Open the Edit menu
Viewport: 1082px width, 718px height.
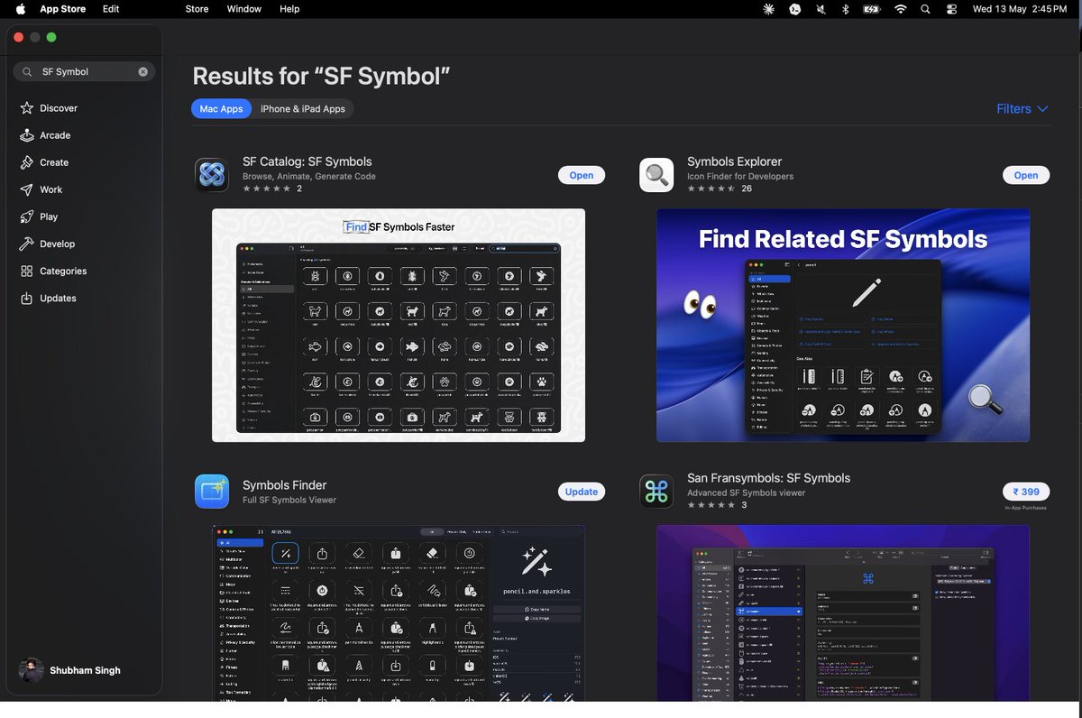click(111, 9)
